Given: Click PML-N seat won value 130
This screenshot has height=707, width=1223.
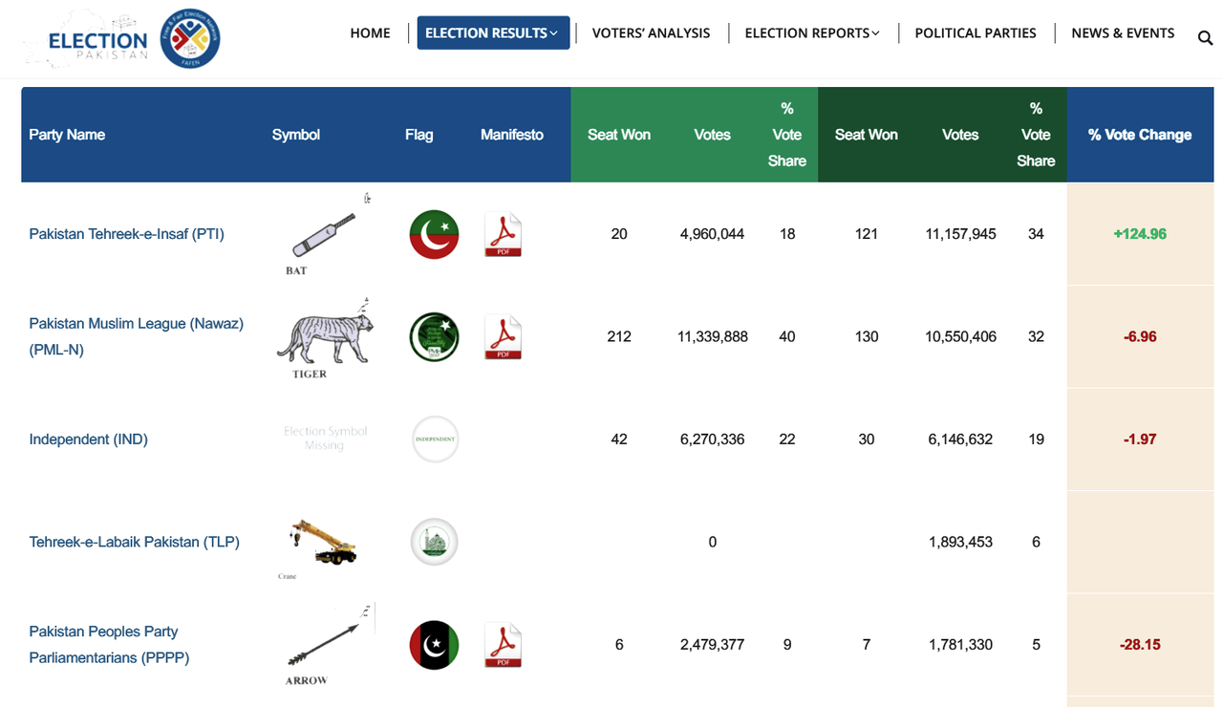Looking at the screenshot, I should (867, 336).
